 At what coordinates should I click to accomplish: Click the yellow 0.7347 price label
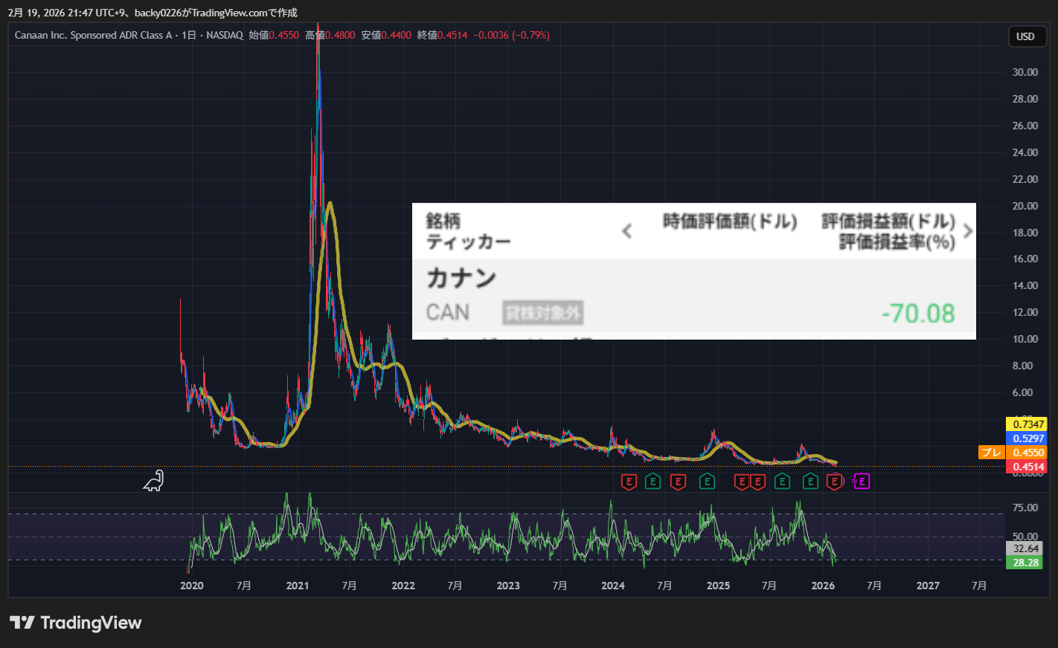(x=1026, y=424)
